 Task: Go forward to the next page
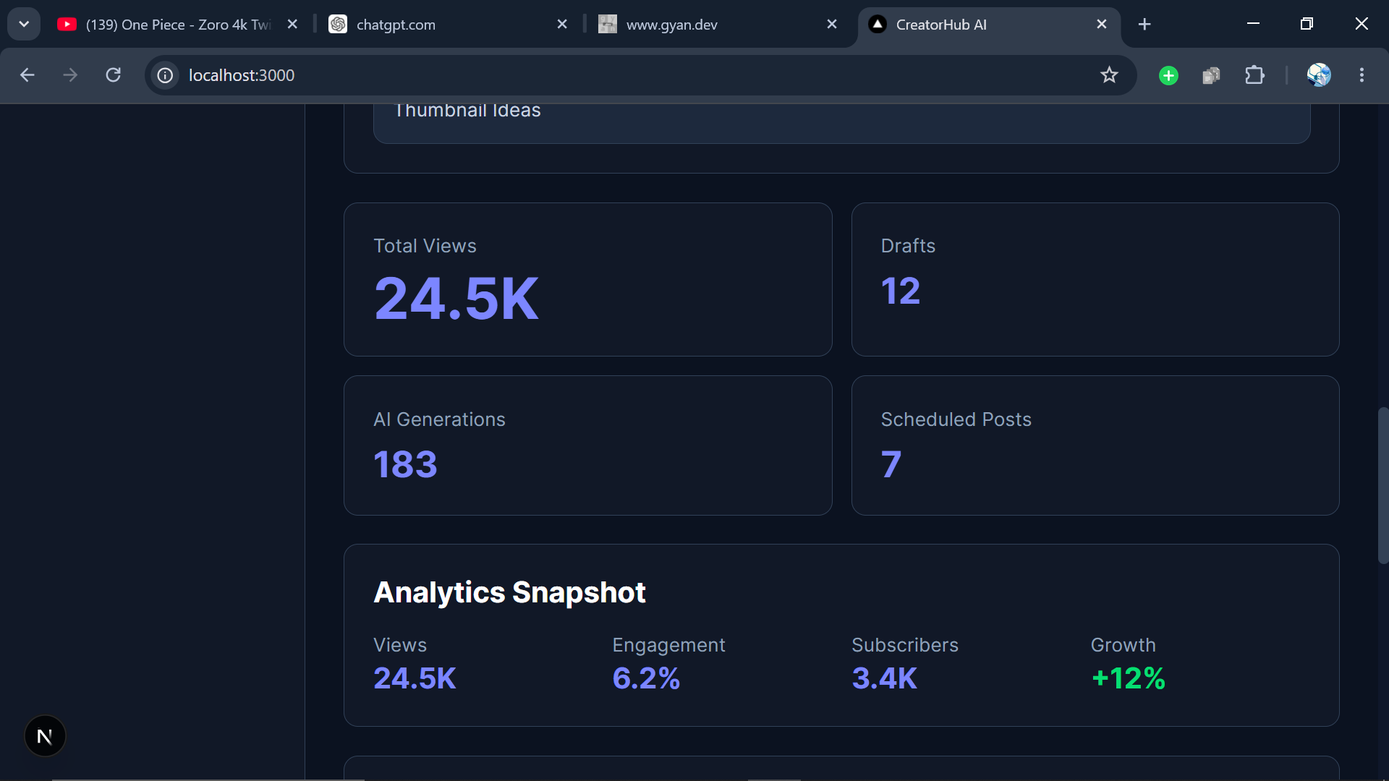point(70,75)
